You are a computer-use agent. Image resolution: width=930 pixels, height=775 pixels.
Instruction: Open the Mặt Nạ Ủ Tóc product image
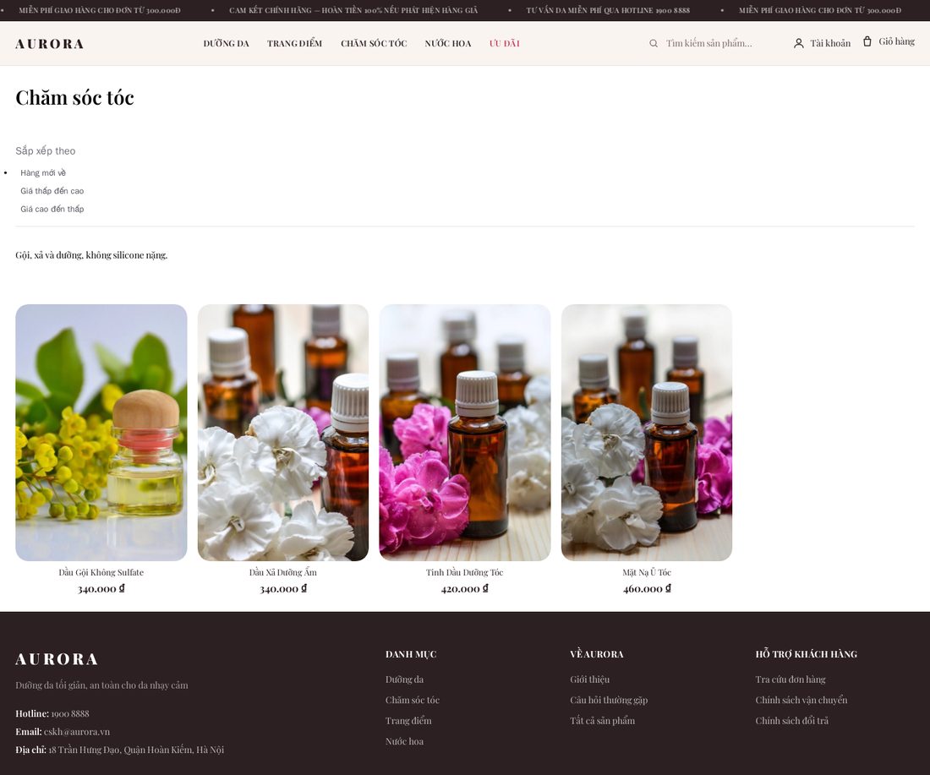pos(647,432)
